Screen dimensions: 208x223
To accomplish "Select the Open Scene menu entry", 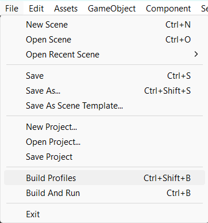I will point(105,40).
